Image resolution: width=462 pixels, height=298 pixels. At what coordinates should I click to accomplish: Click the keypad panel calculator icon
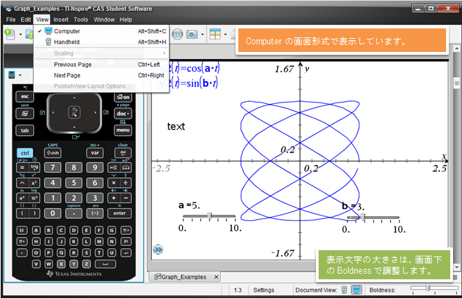pos(12,75)
